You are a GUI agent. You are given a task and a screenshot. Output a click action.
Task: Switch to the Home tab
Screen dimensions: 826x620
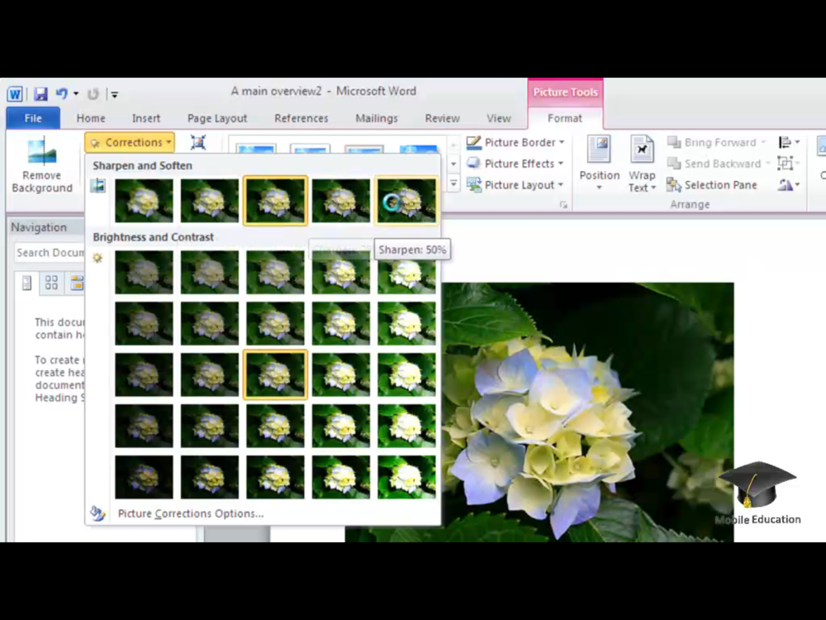pyautogui.click(x=91, y=118)
